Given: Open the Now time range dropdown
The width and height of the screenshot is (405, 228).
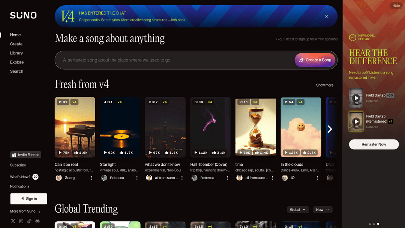Looking at the screenshot, I should click(322, 210).
